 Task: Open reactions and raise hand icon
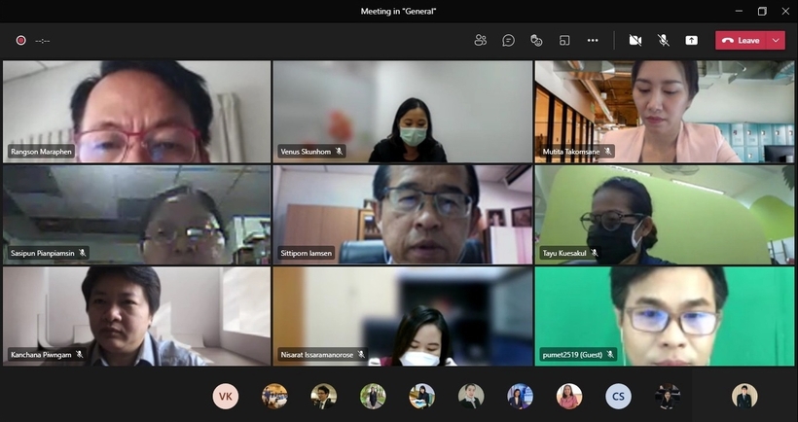click(536, 40)
